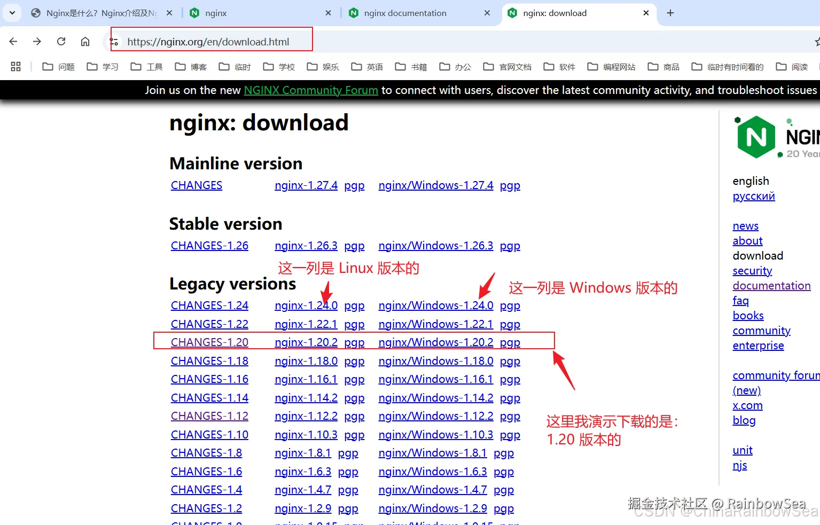Open the 博客 bookmarks folder
Image resolution: width=820 pixels, height=525 pixels.
[191, 67]
